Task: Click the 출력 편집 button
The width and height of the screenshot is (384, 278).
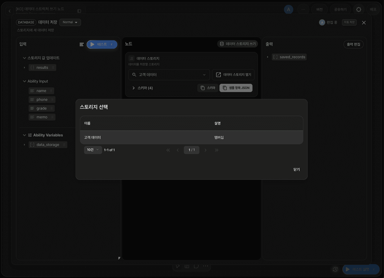Action: coord(353,44)
